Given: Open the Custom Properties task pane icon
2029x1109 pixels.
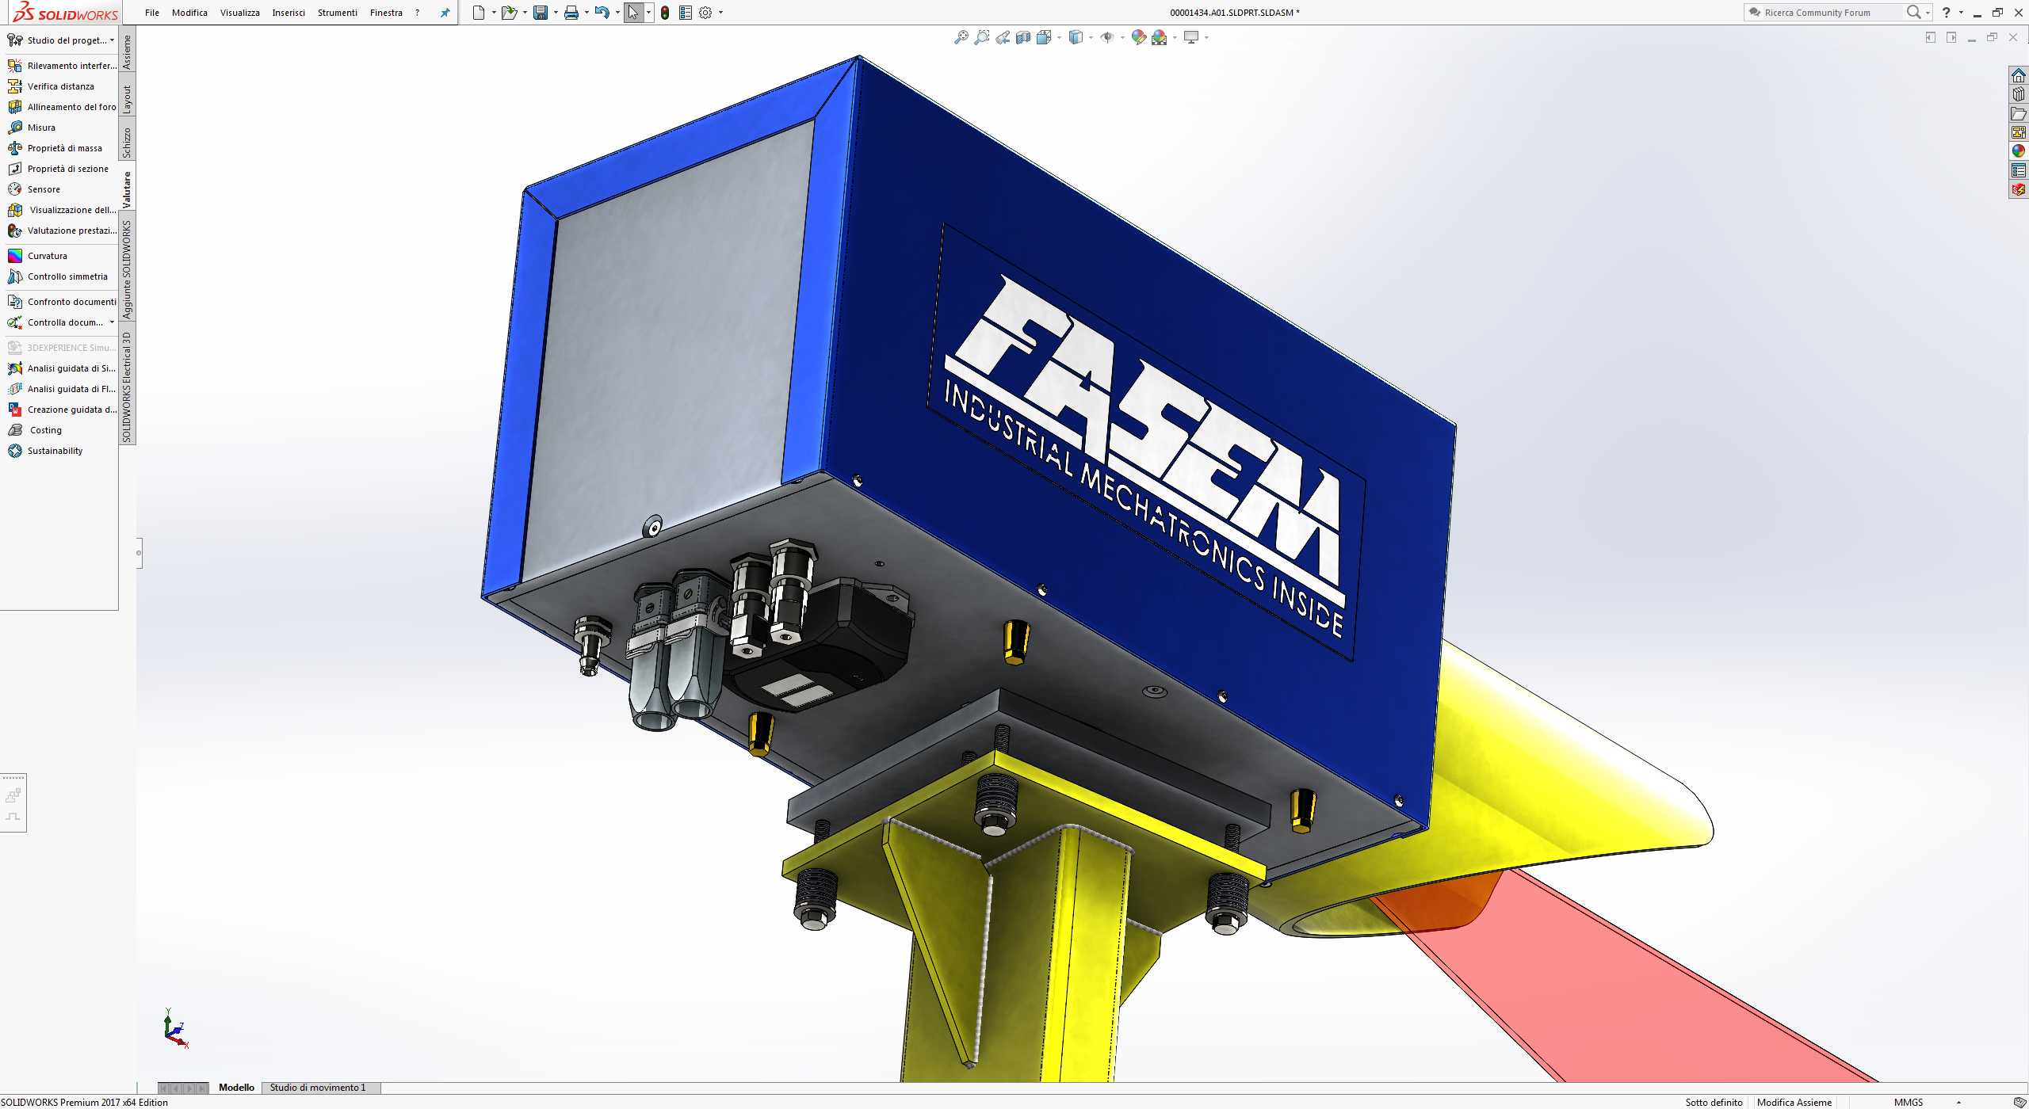Looking at the screenshot, I should coord(2018,170).
